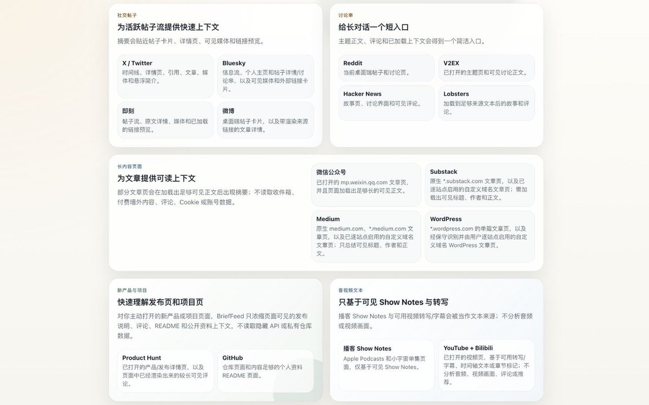Click the Bluesky card
Screen dimensions: 649x405
pyautogui.click(x=266, y=76)
